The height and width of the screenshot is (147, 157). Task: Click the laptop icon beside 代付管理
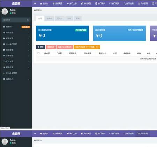pos(4,61)
